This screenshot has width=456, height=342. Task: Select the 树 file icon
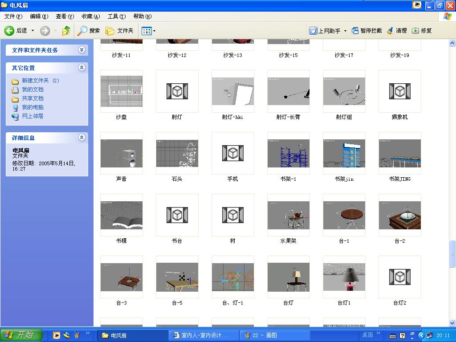[x=232, y=215]
